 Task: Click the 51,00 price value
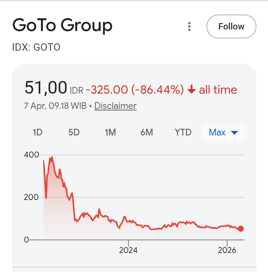pyautogui.click(x=45, y=88)
